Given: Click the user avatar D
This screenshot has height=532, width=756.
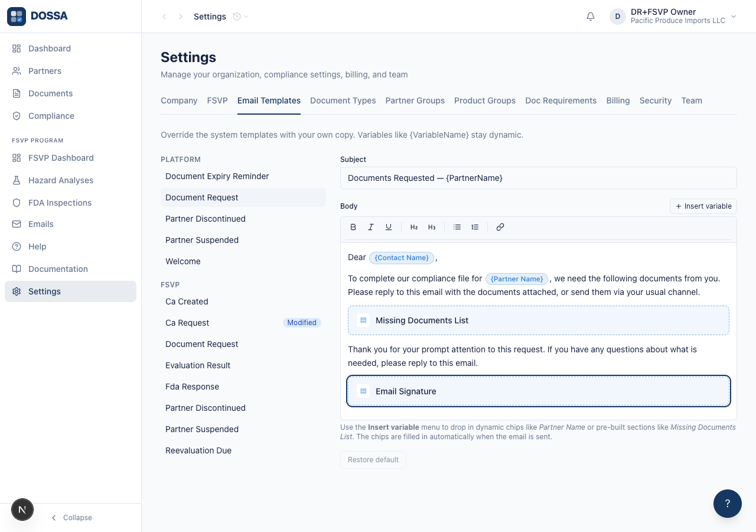Looking at the screenshot, I should tap(618, 17).
